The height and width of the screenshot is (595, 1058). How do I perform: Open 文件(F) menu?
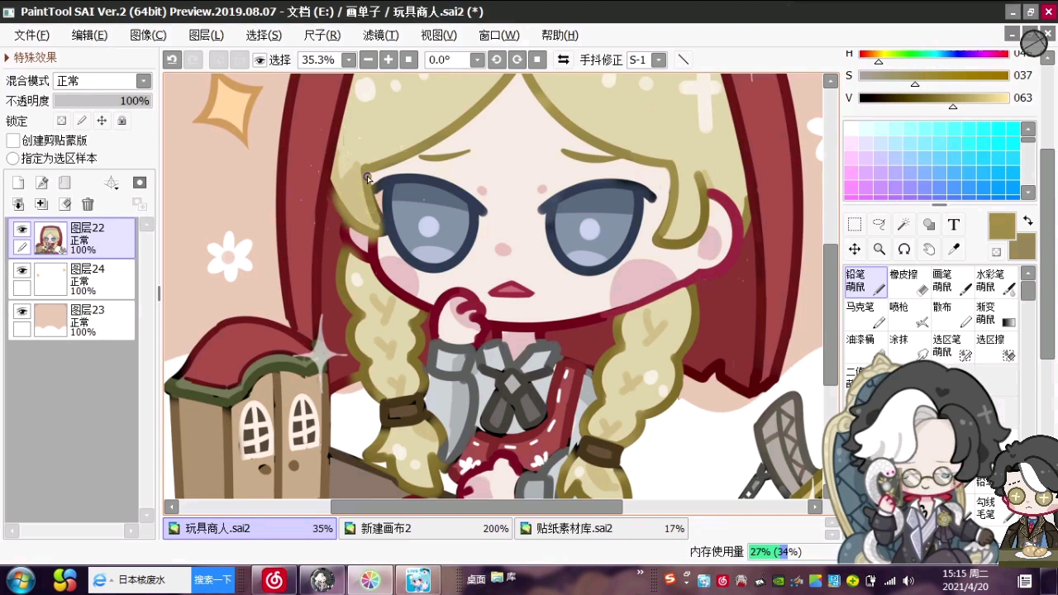(32, 35)
